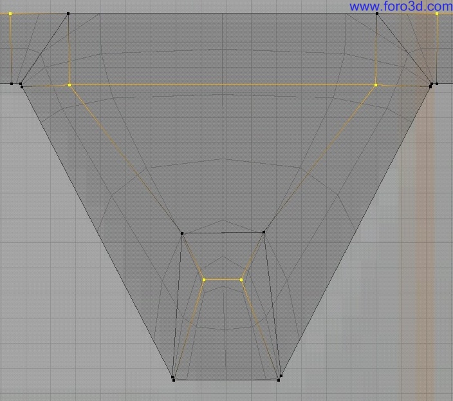Screen dimensions: 453x401
Task: Select yellow vertex at right end of long horizontal edge
Action: coord(376,85)
